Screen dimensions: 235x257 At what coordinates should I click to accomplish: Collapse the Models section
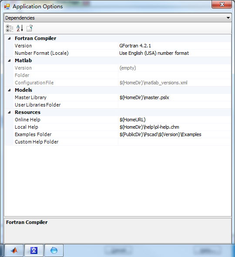(x=9, y=90)
